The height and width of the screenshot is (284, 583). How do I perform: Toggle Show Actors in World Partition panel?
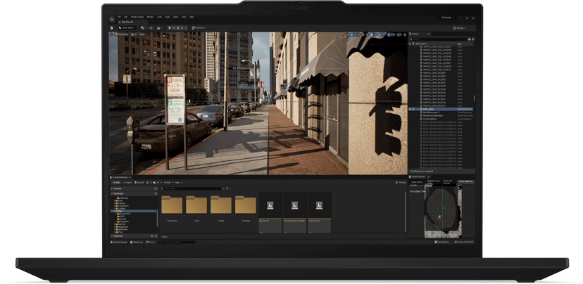point(417,182)
